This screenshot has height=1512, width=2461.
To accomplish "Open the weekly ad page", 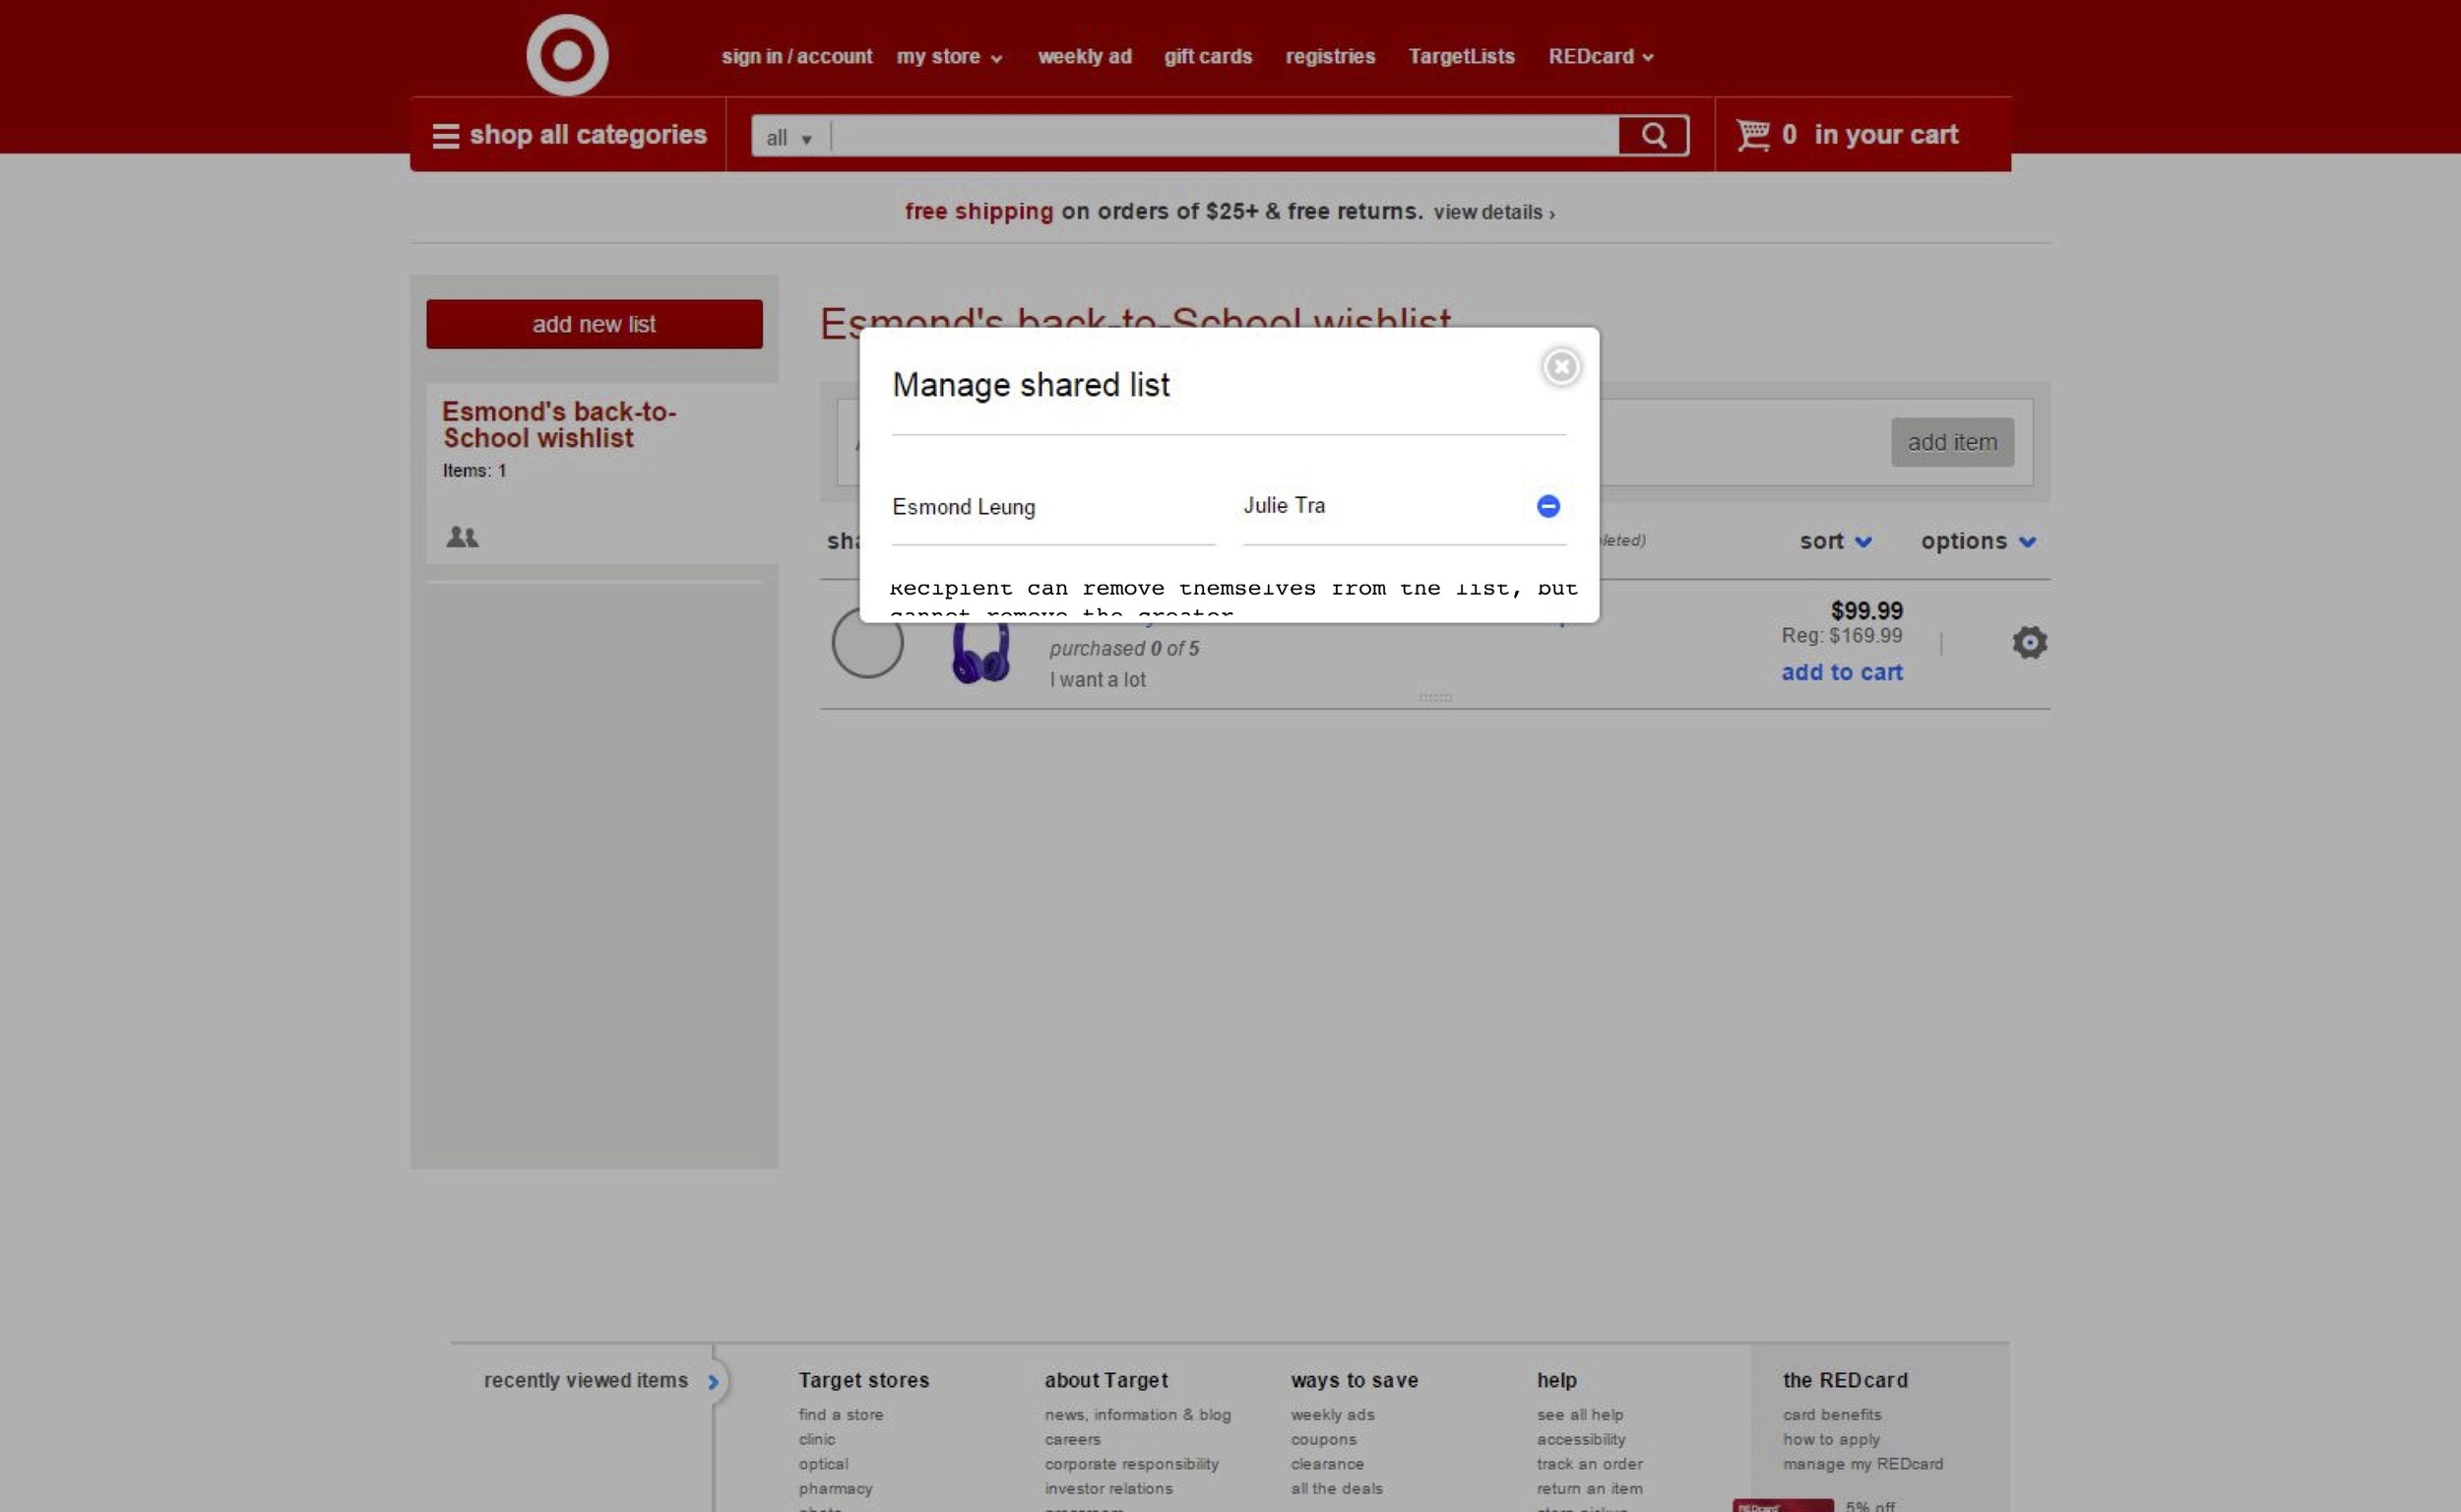I will (1084, 57).
